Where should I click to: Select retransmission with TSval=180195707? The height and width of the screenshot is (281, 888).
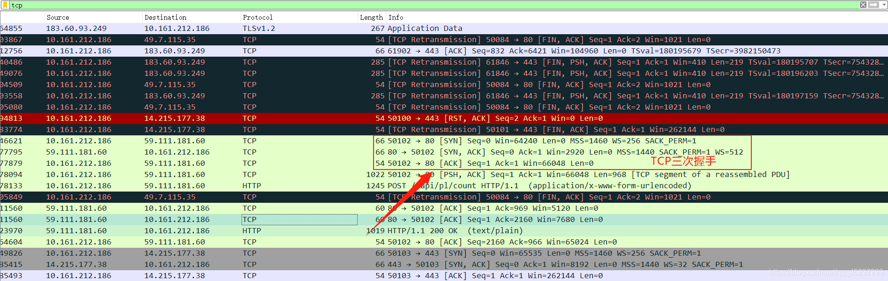444,62
